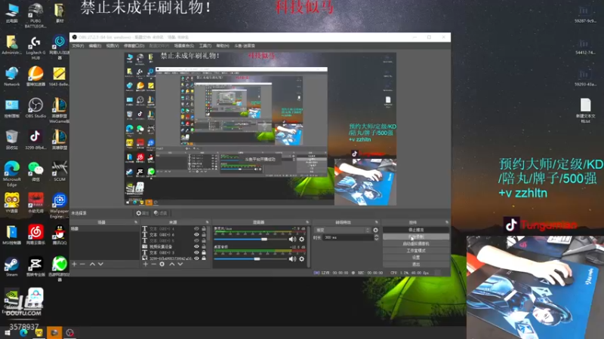Open the 停靠窗口(D) menu in OBS
The height and width of the screenshot is (339, 604).
(134, 46)
